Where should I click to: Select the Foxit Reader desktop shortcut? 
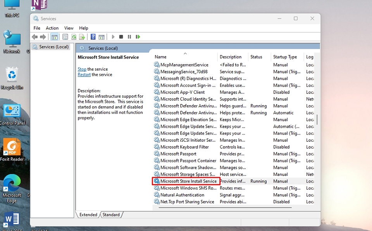coord(12,149)
